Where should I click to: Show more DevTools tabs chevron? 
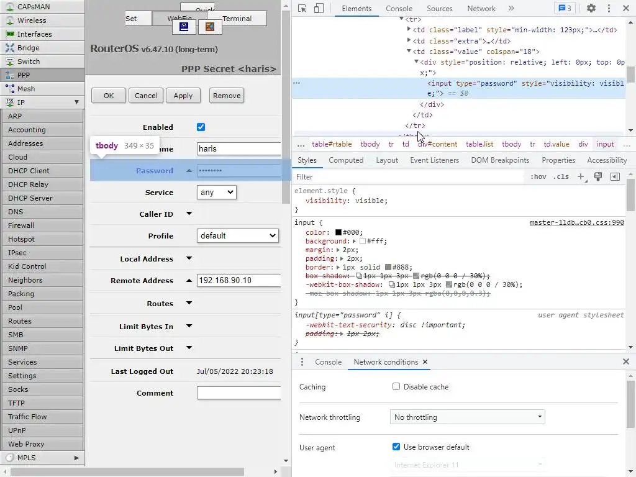tap(511, 8)
